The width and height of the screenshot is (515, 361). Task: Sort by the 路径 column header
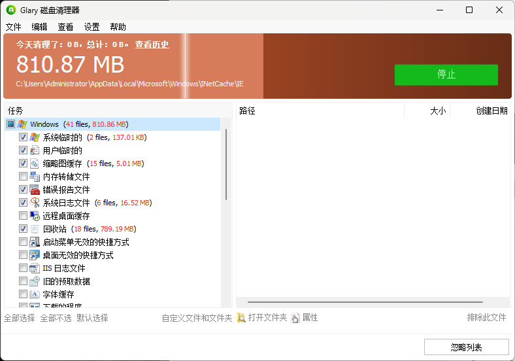tap(320, 111)
